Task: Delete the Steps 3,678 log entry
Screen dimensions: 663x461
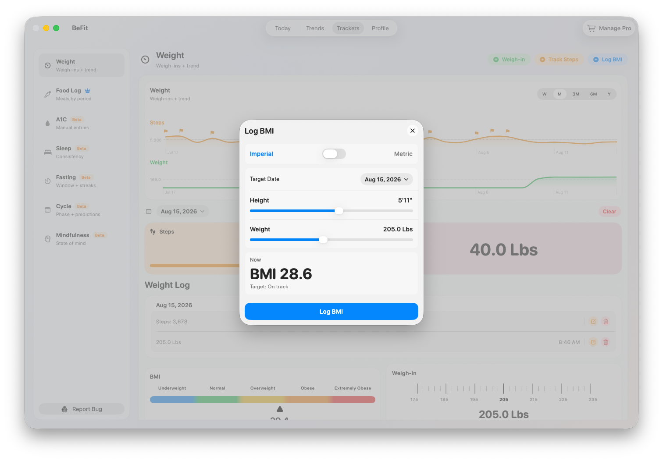Action: [x=606, y=322]
